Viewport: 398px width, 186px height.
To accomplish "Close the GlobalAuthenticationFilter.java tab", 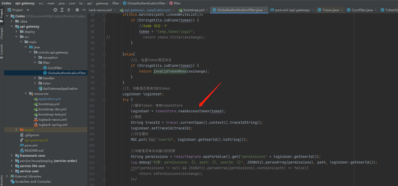I will click(x=265, y=10).
